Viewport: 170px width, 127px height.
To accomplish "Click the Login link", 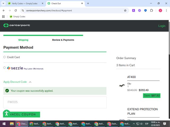I will pyautogui.click(x=162, y=26).
